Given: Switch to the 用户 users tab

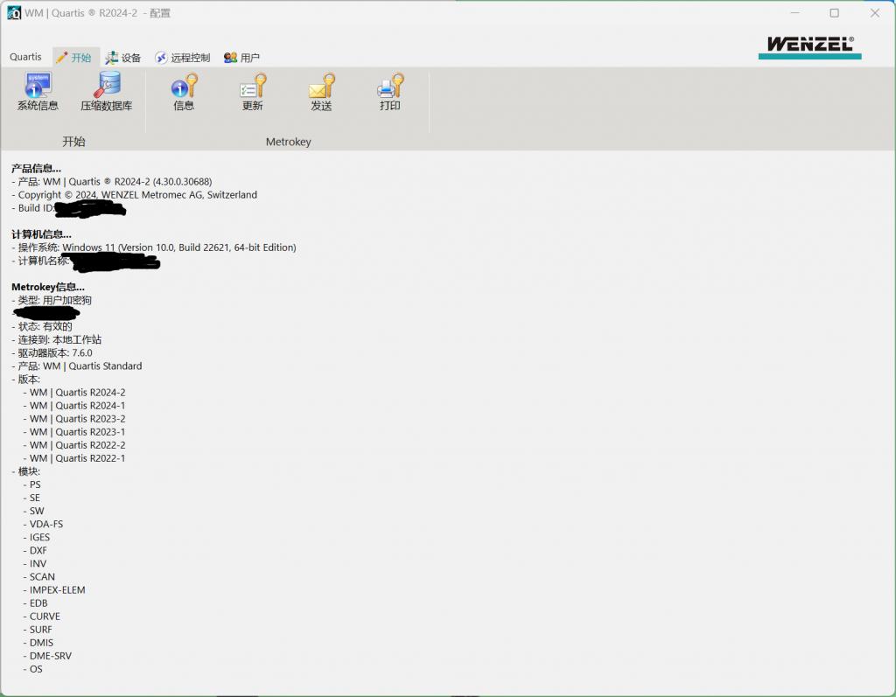Looking at the screenshot, I should 242,58.
